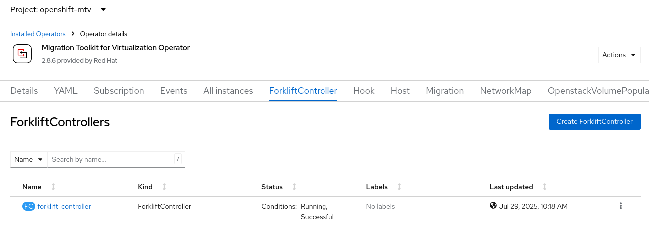Focus the Search by name field
This screenshot has width=649, height=227.
111,159
